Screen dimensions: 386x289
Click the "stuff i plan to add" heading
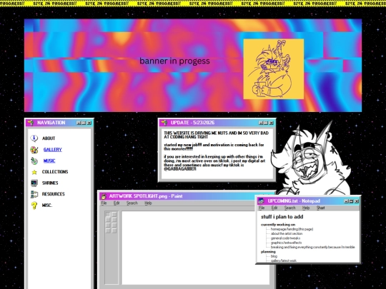click(x=282, y=217)
